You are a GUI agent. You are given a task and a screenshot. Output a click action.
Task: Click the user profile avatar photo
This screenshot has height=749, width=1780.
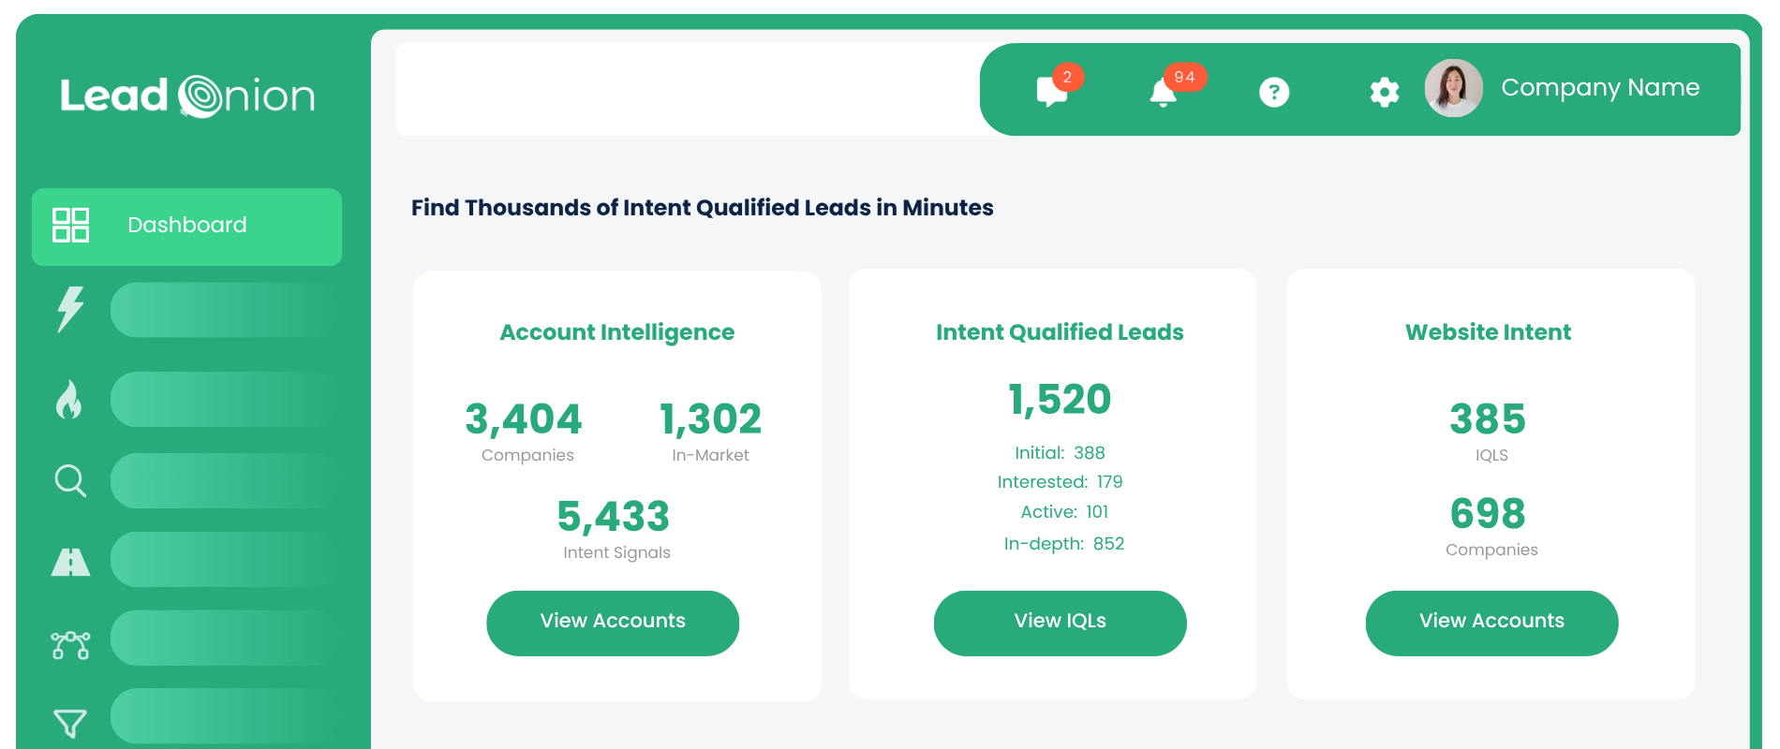pos(1453,89)
